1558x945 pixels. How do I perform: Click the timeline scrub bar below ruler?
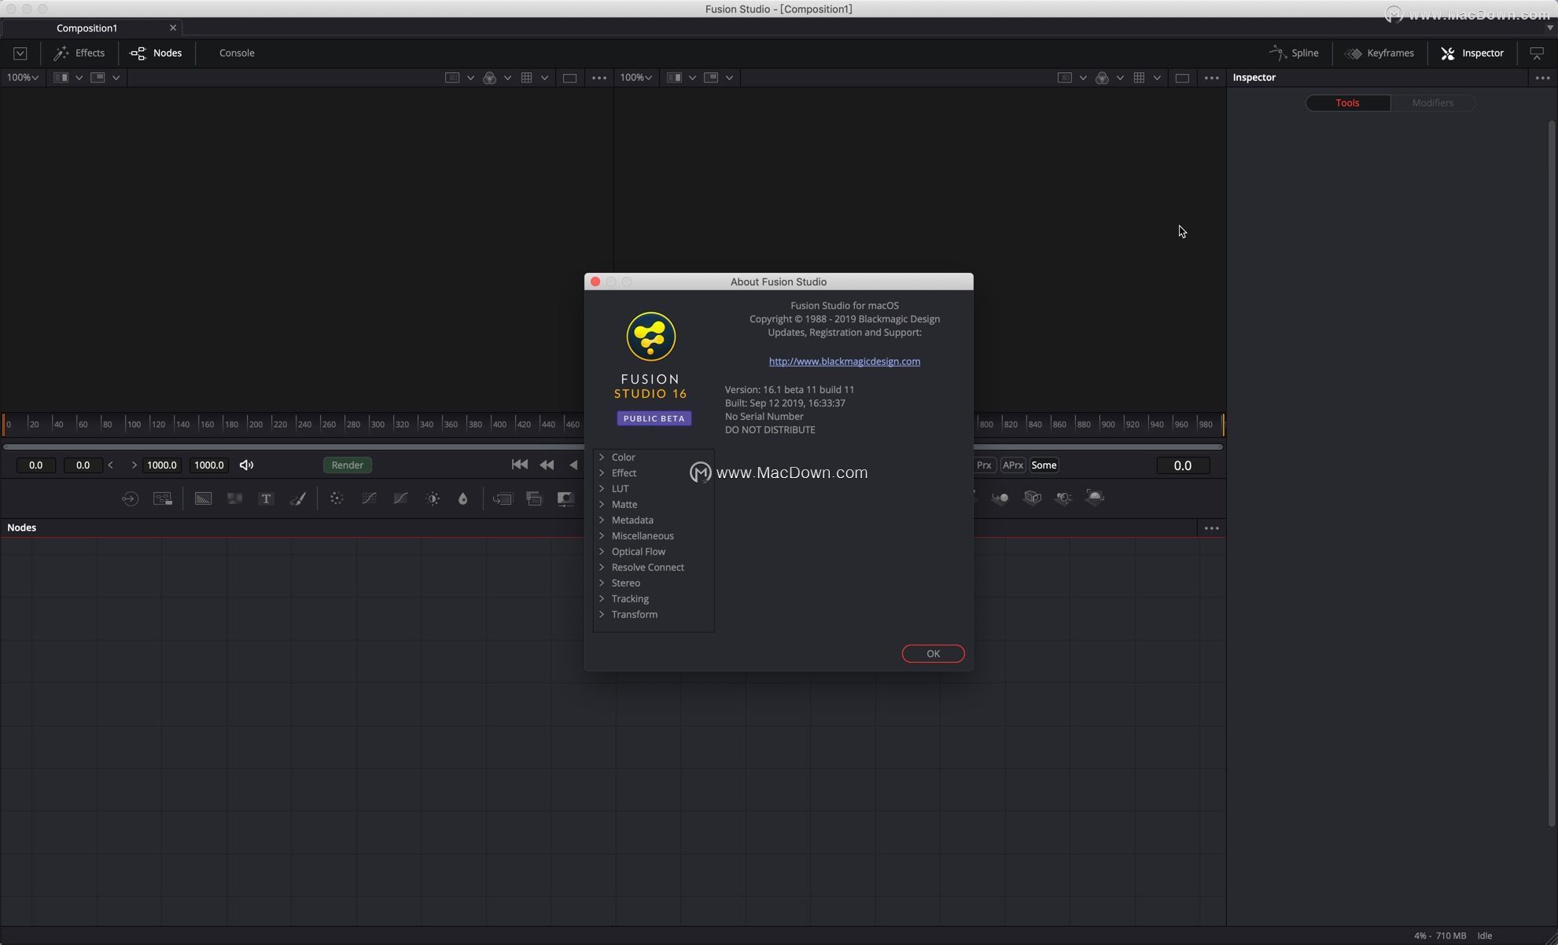[x=293, y=447]
